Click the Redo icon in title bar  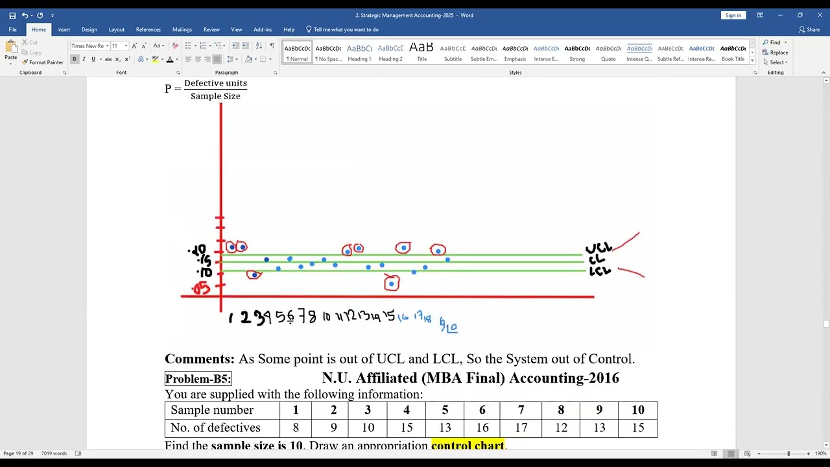[40, 16]
